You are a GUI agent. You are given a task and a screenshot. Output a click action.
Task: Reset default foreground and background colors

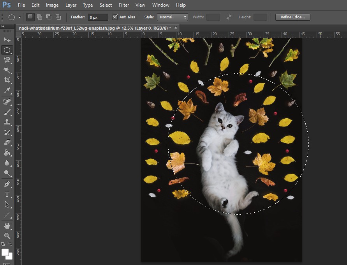3,244
